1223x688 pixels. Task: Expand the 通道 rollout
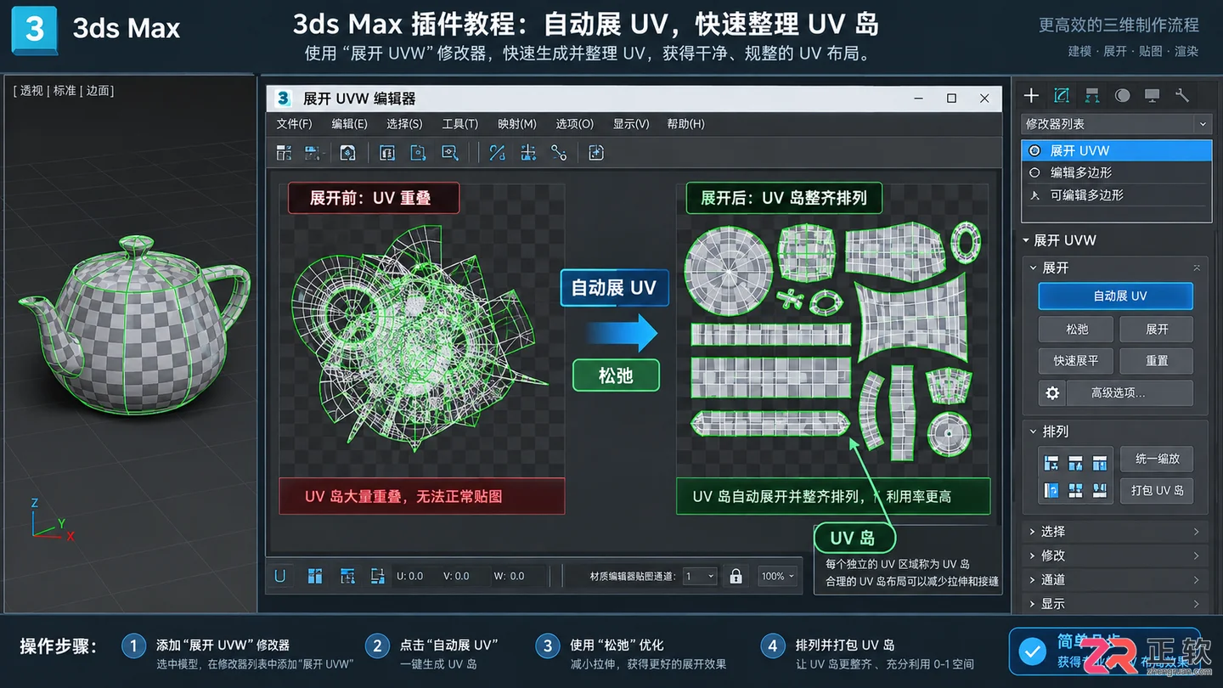tap(1116, 579)
